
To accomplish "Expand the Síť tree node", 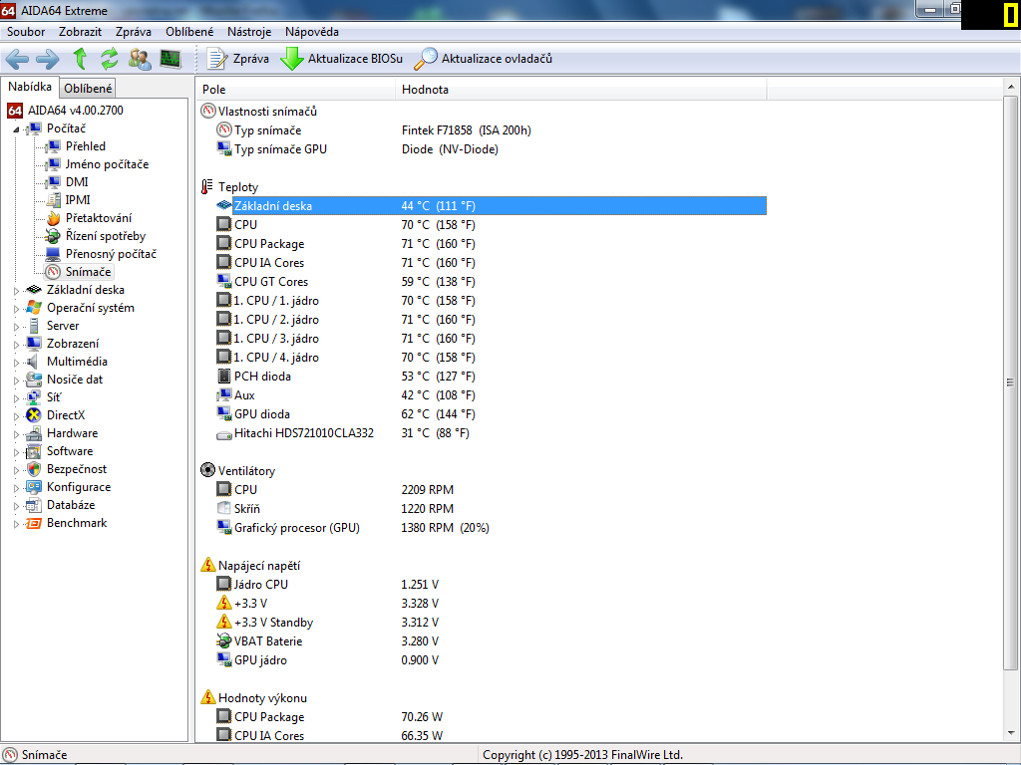I will click(x=16, y=398).
